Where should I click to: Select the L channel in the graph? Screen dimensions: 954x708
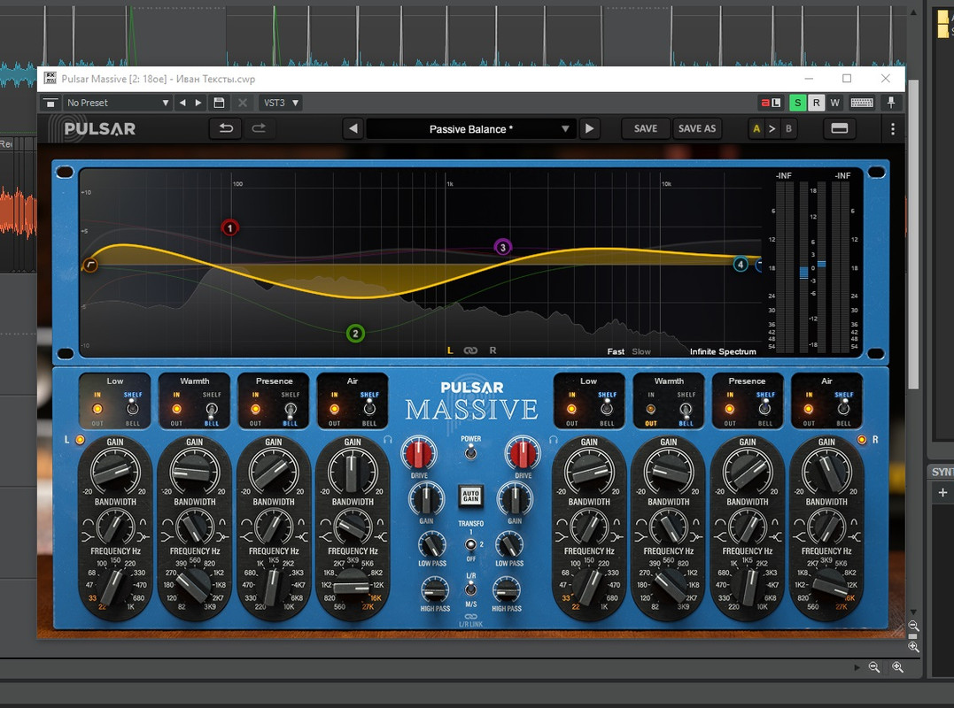tap(450, 350)
